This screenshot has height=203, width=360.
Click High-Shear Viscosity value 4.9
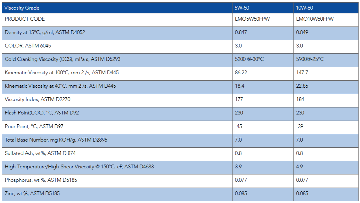pyautogui.click(x=299, y=167)
